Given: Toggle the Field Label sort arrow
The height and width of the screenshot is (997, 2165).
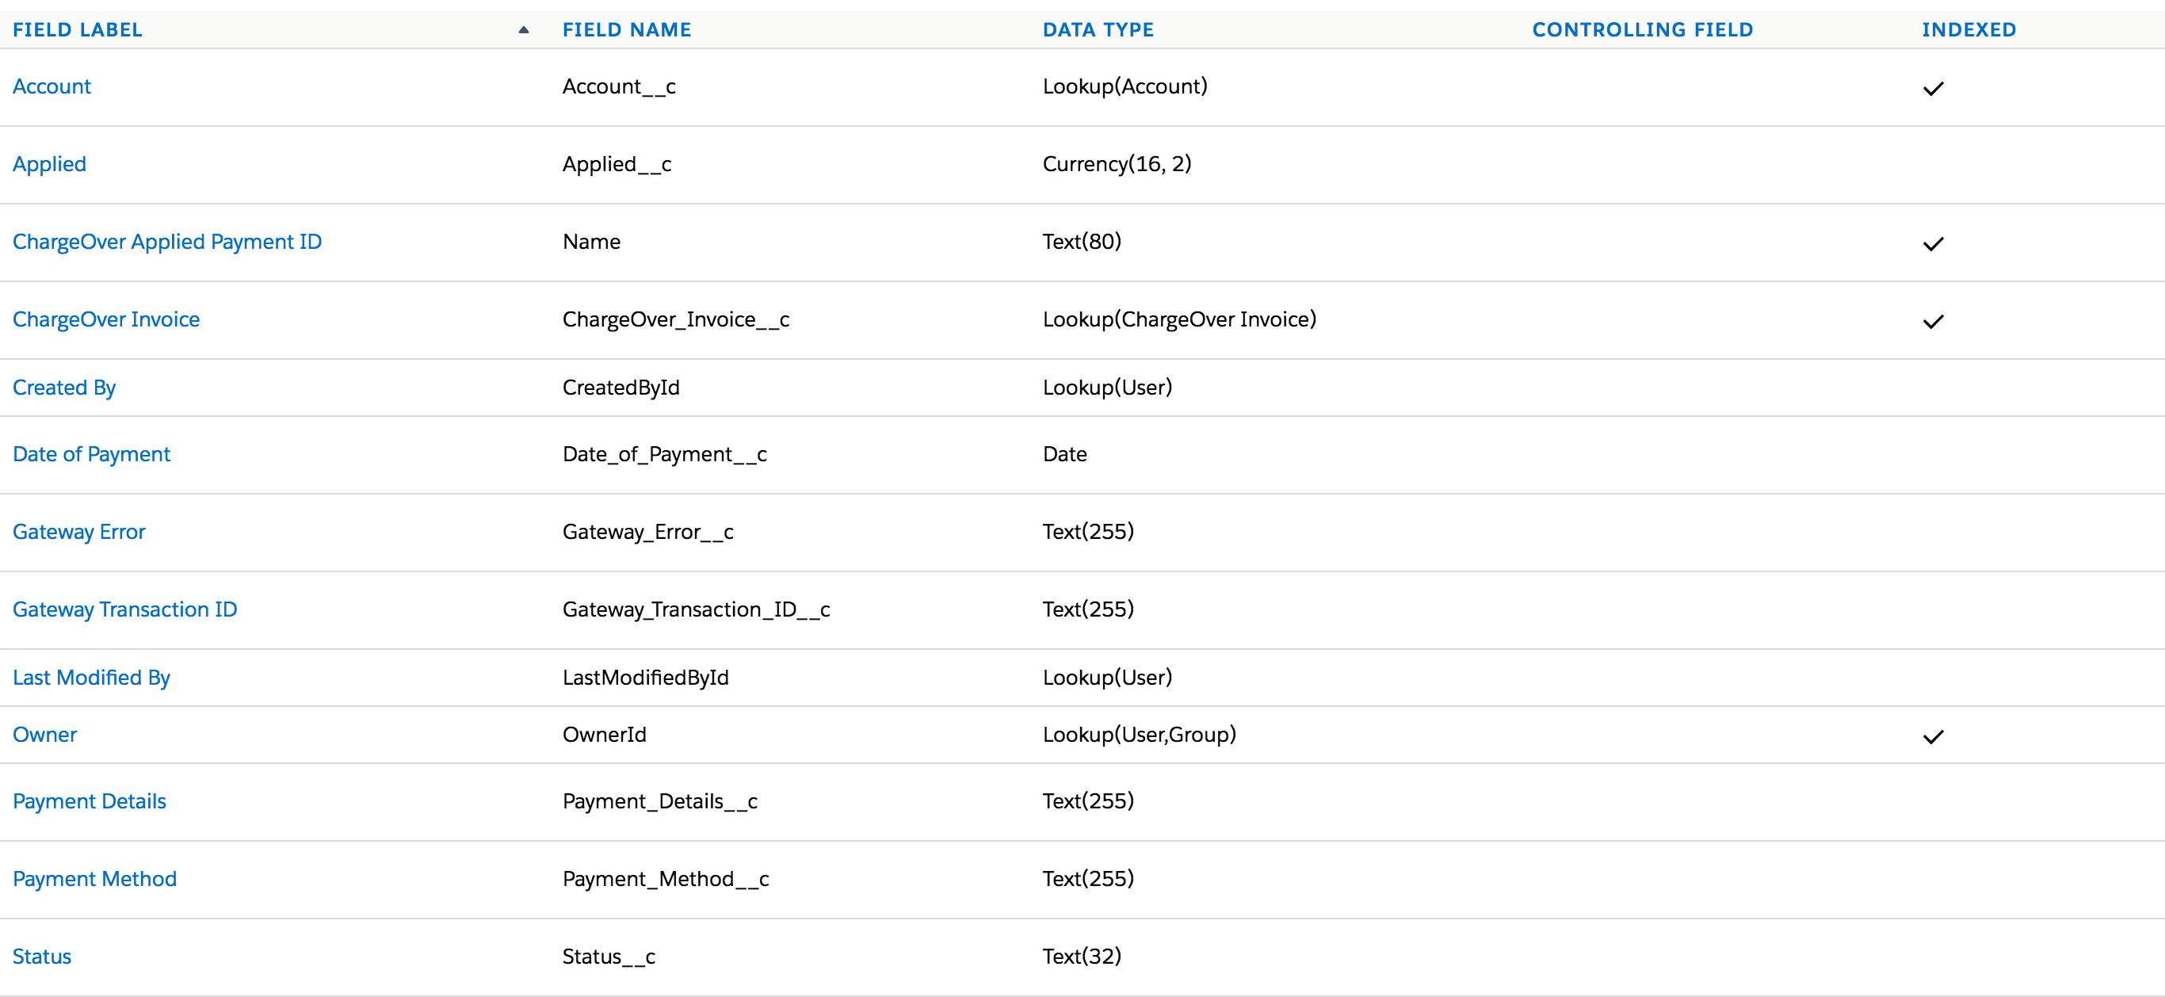Looking at the screenshot, I should pyautogui.click(x=524, y=29).
